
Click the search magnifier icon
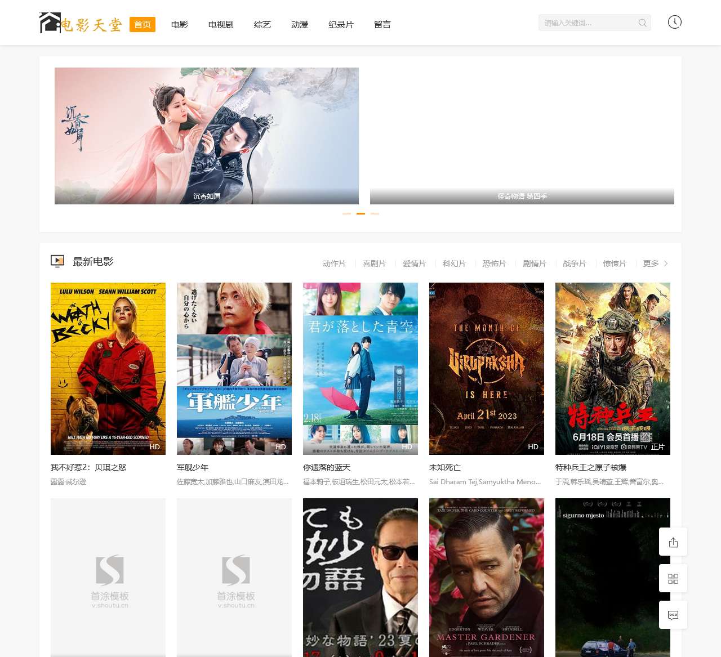pos(642,23)
